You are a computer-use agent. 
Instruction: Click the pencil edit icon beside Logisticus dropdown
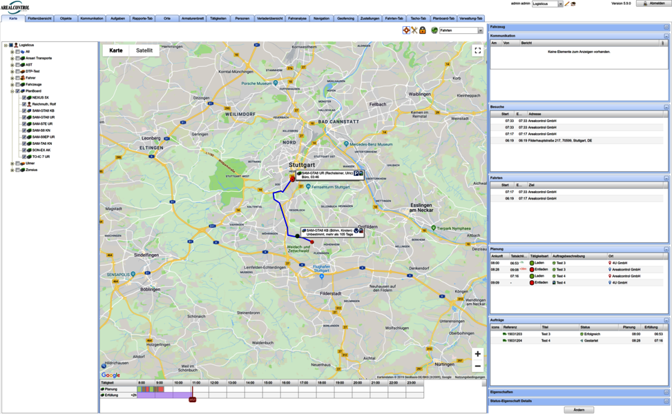point(567,4)
